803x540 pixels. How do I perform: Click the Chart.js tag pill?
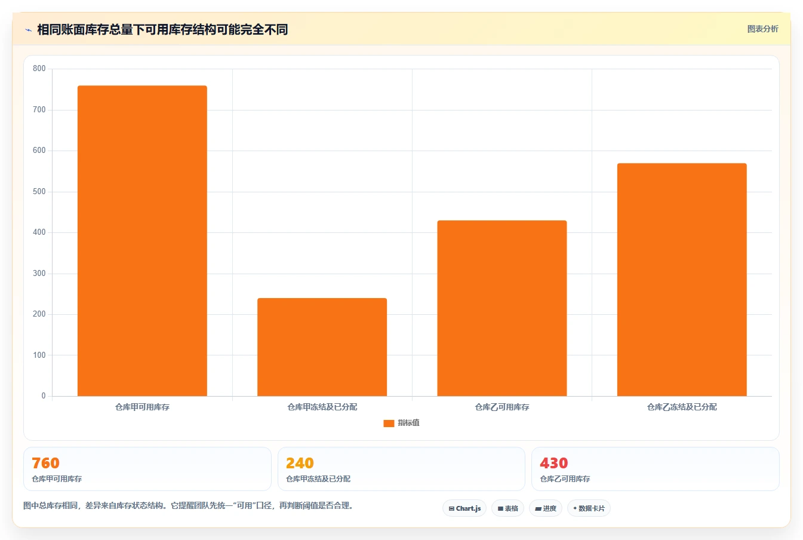click(x=464, y=508)
